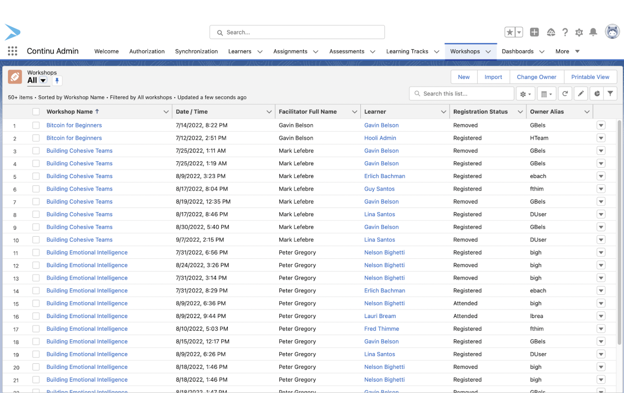Open the filter panel icon
Viewport: 624px width, 393px height.
pyautogui.click(x=610, y=93)
